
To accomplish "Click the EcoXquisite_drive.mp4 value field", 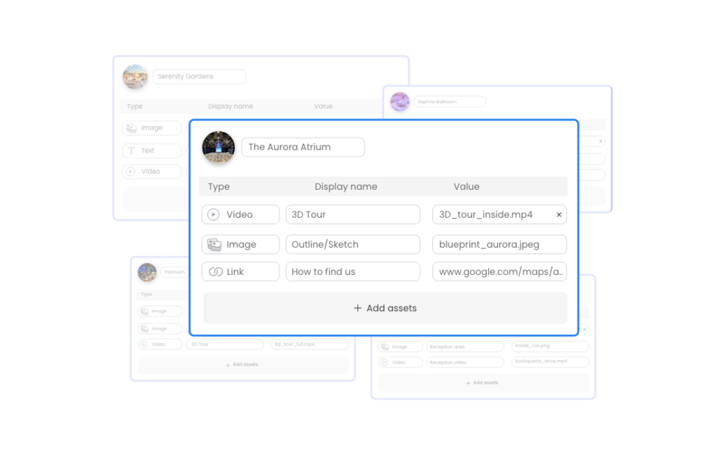I will coord(550,361).
